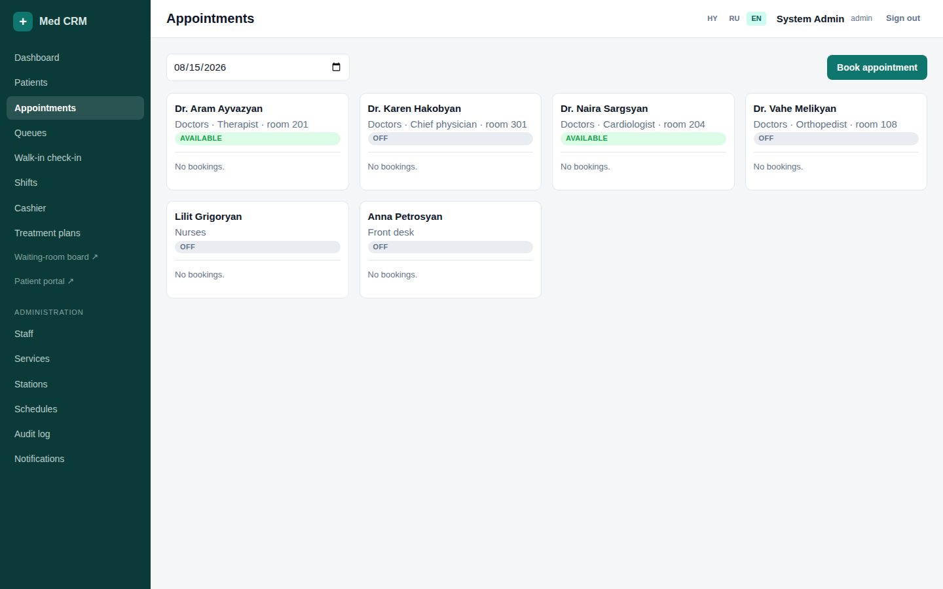
Task: Open the Waiting-room board external link
Action: click(x=75, y=257)
